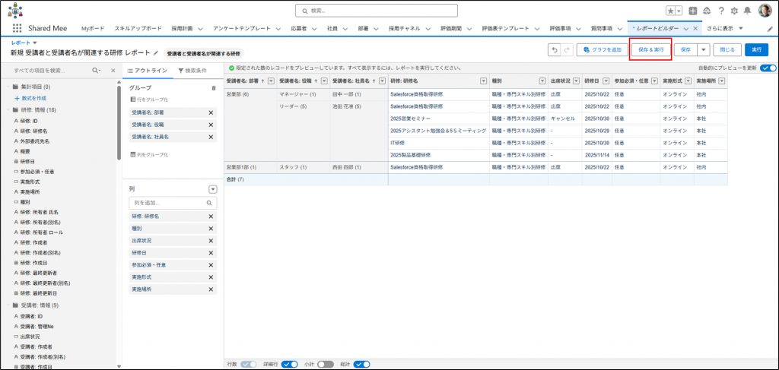Enable the 小計 toggle

pos(326,364)
